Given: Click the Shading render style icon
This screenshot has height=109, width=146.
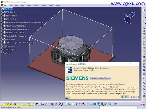Looking at the screenshot, I should (102, 104).
